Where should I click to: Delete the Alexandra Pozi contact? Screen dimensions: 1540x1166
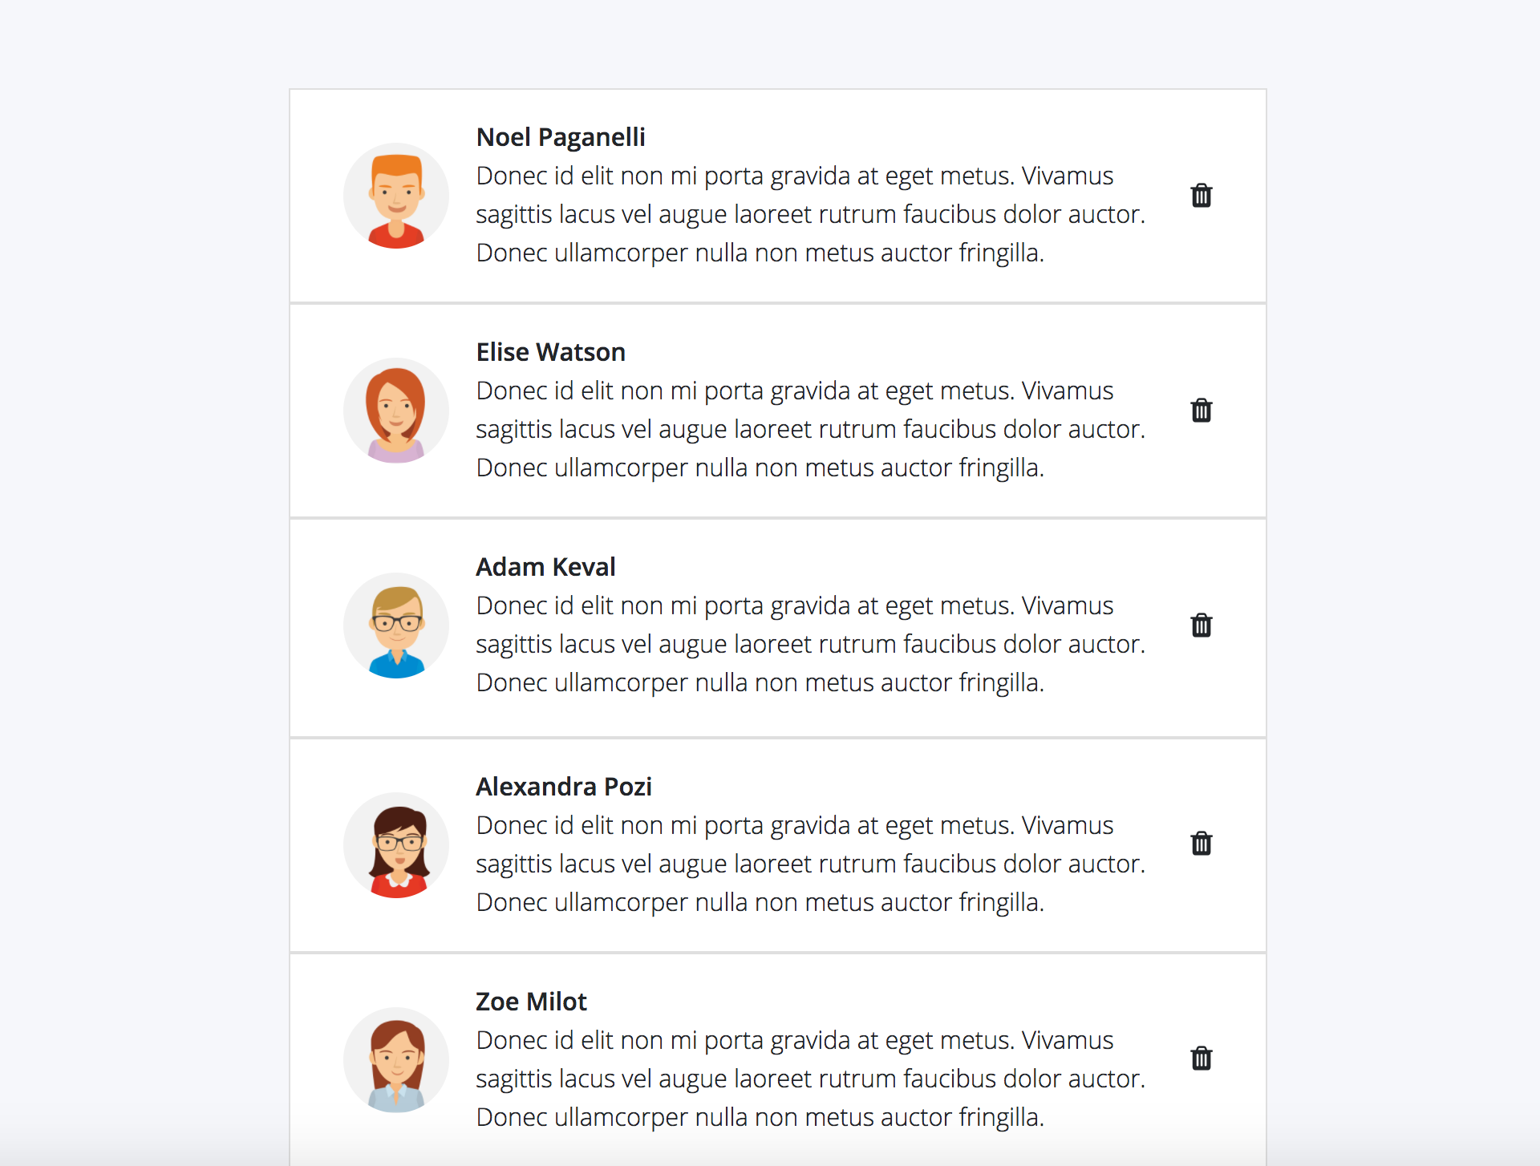pos(1201,844)
